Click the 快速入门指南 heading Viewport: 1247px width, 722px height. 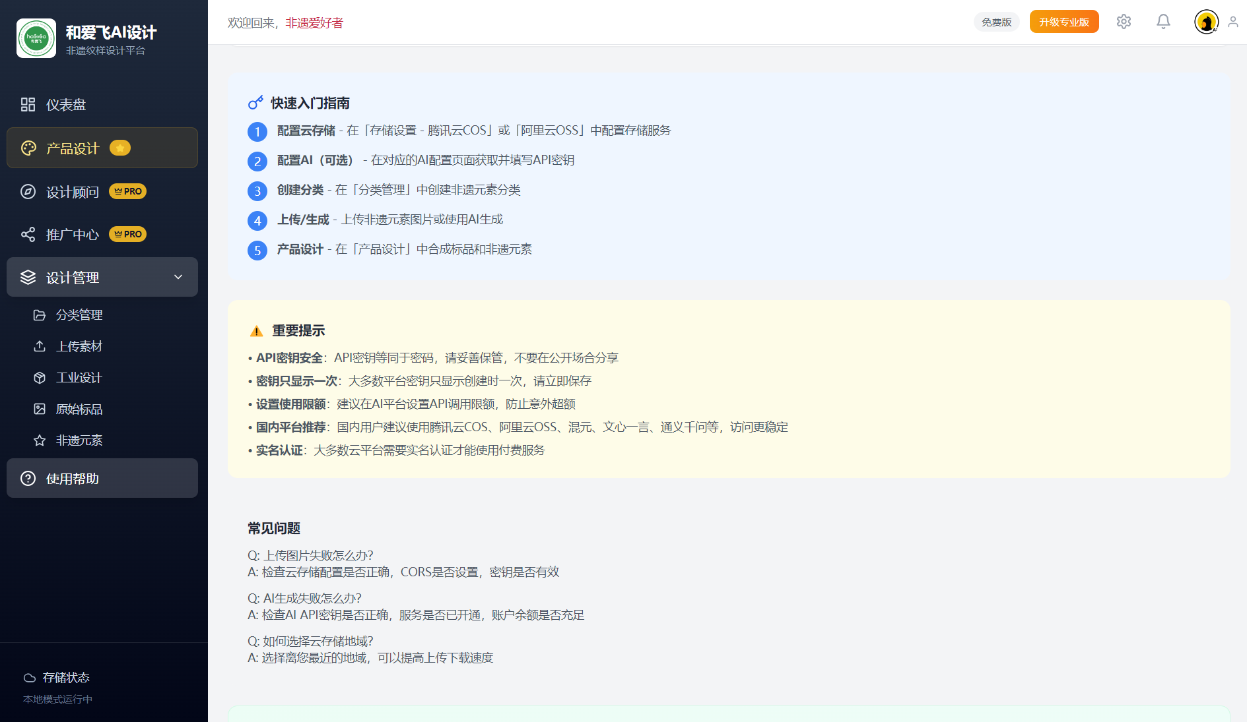(310, 103)
